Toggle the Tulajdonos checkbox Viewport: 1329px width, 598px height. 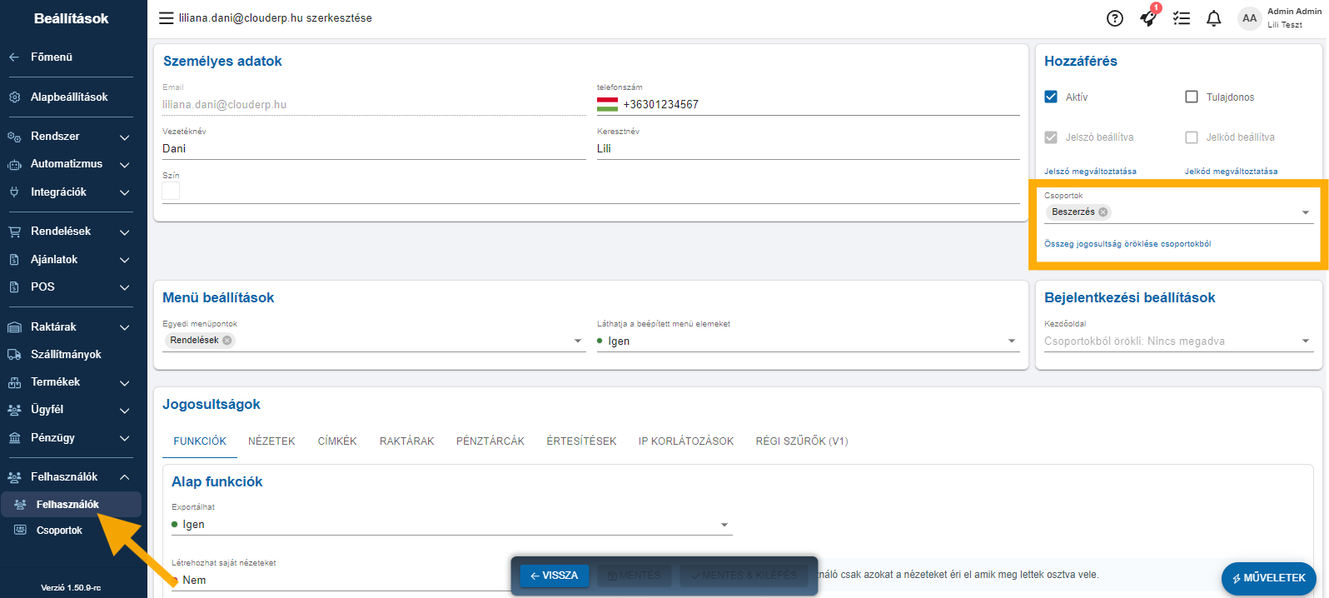click(x=1192, y=97)
